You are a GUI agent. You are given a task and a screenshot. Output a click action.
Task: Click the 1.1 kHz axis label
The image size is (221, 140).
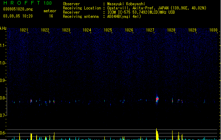[3, 45]
